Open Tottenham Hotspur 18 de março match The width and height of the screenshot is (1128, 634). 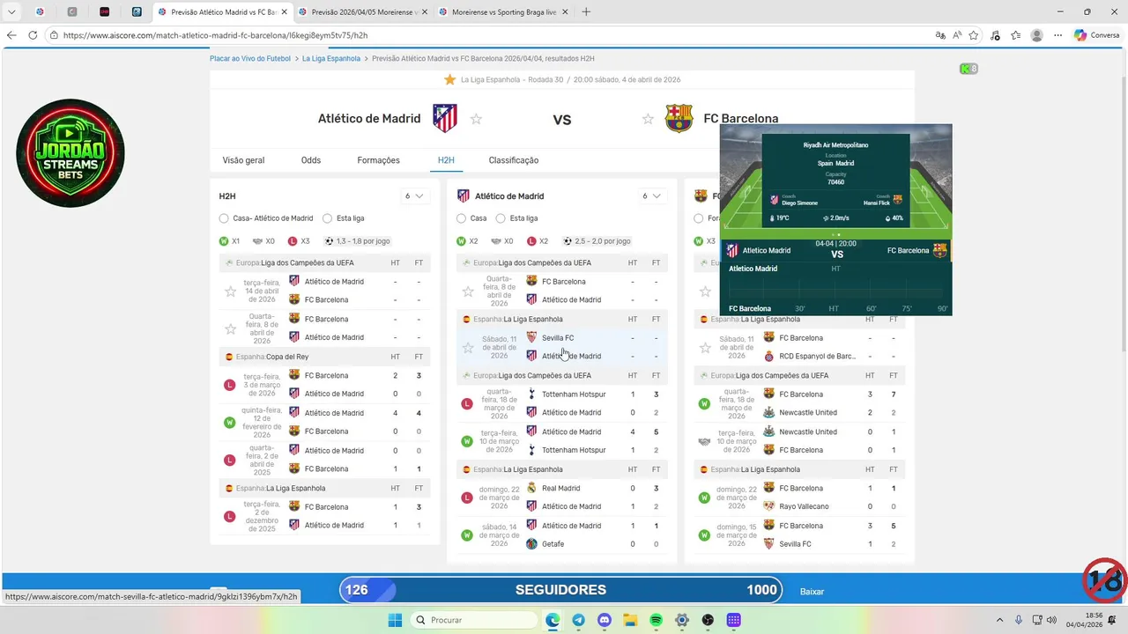(x=562, y=403)
